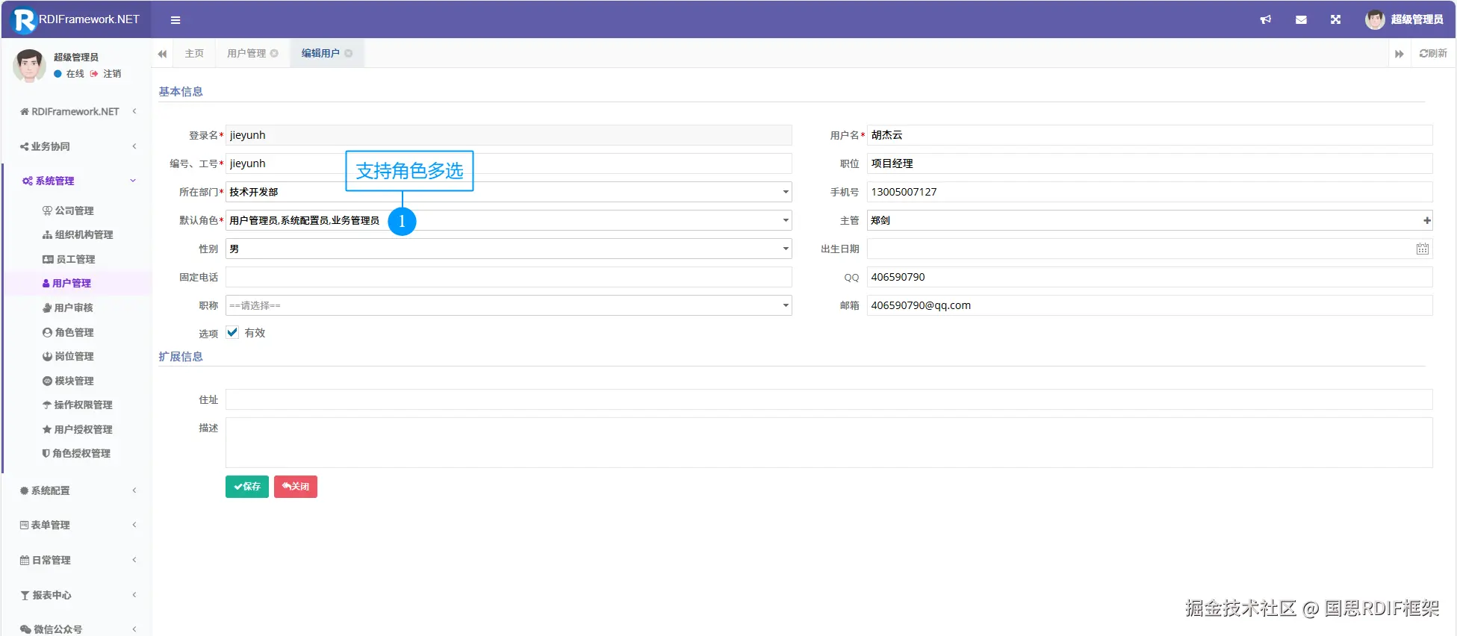Expand the 日常管理 menu
1457x636 pixels.
78,560
